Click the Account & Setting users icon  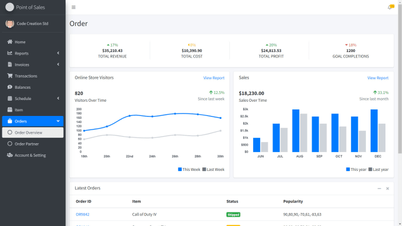point(9,155)
